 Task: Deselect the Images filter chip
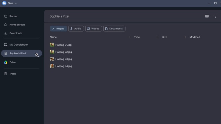58,29
